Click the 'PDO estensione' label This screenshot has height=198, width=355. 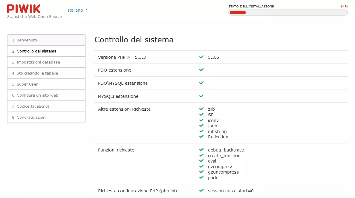pos(114,70)
